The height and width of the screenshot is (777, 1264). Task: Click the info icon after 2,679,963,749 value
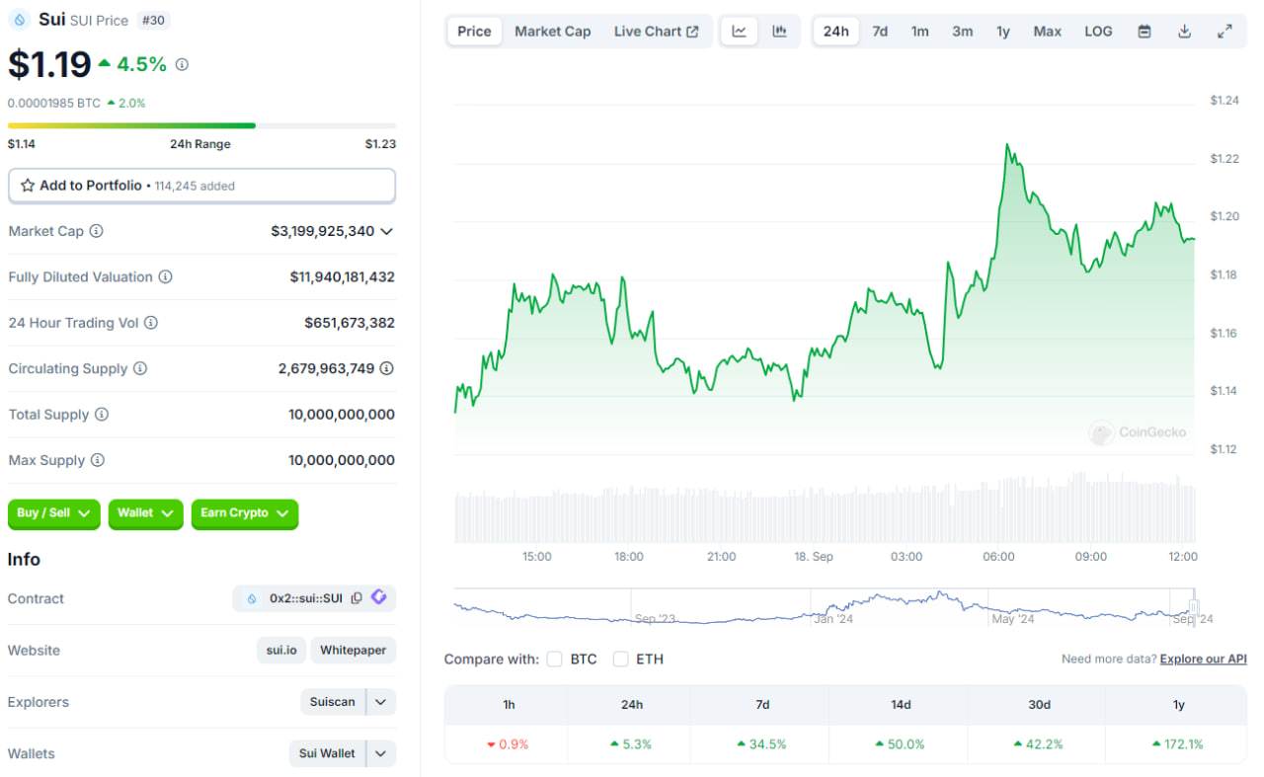pos(387,368)
